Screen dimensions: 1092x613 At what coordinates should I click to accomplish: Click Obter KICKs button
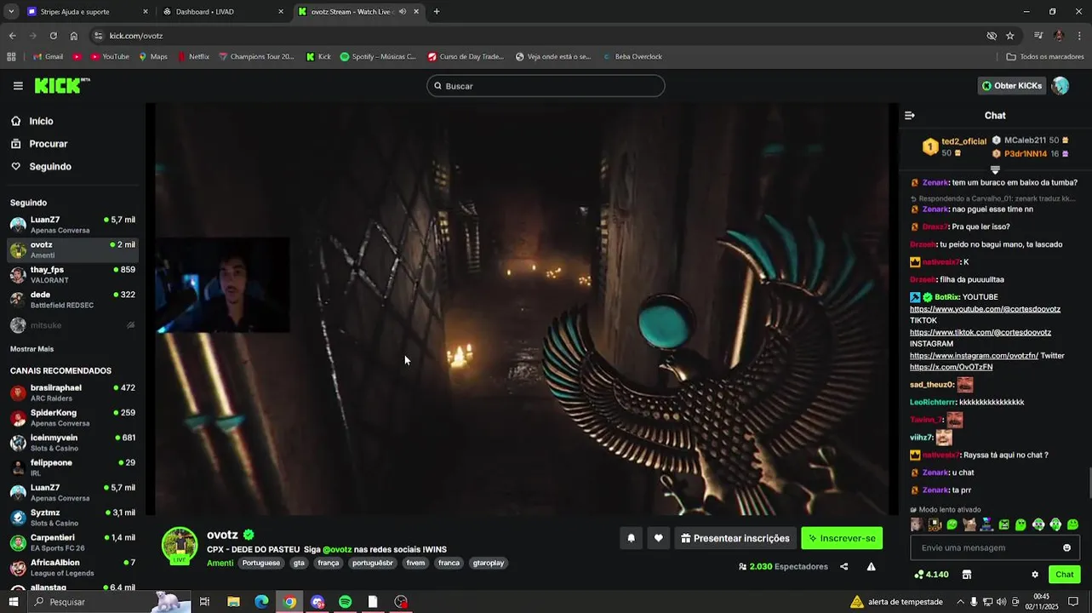[x=1011, y=85]
